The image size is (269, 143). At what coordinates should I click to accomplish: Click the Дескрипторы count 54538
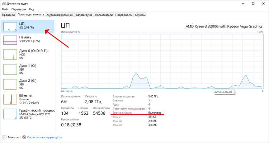(x=99, y=113)
